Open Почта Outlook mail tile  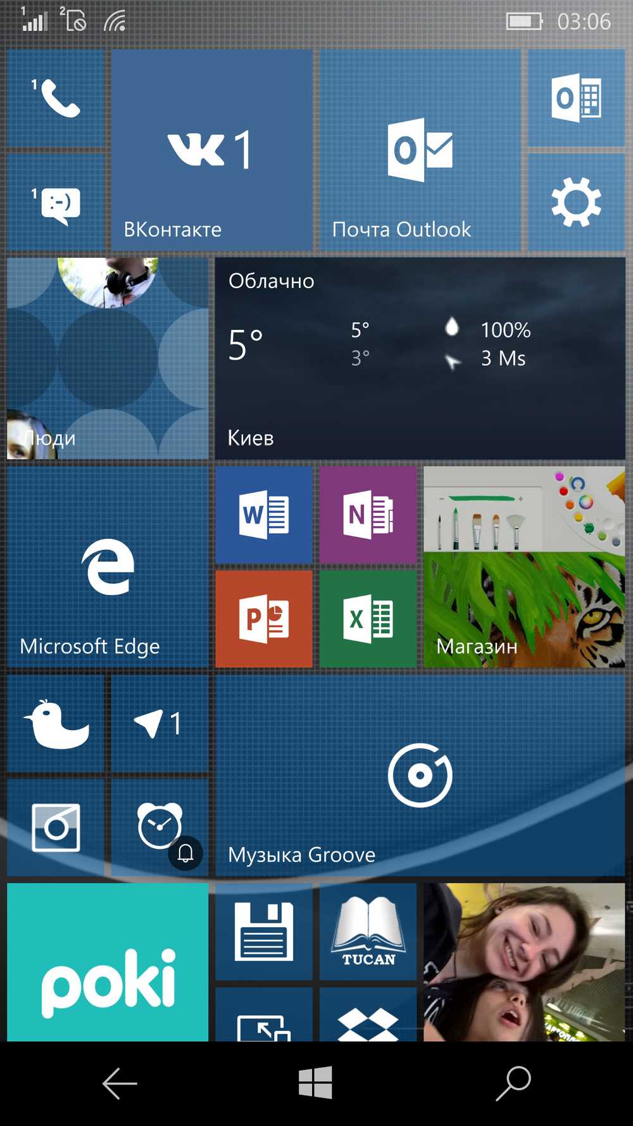(x=420, y=150)
